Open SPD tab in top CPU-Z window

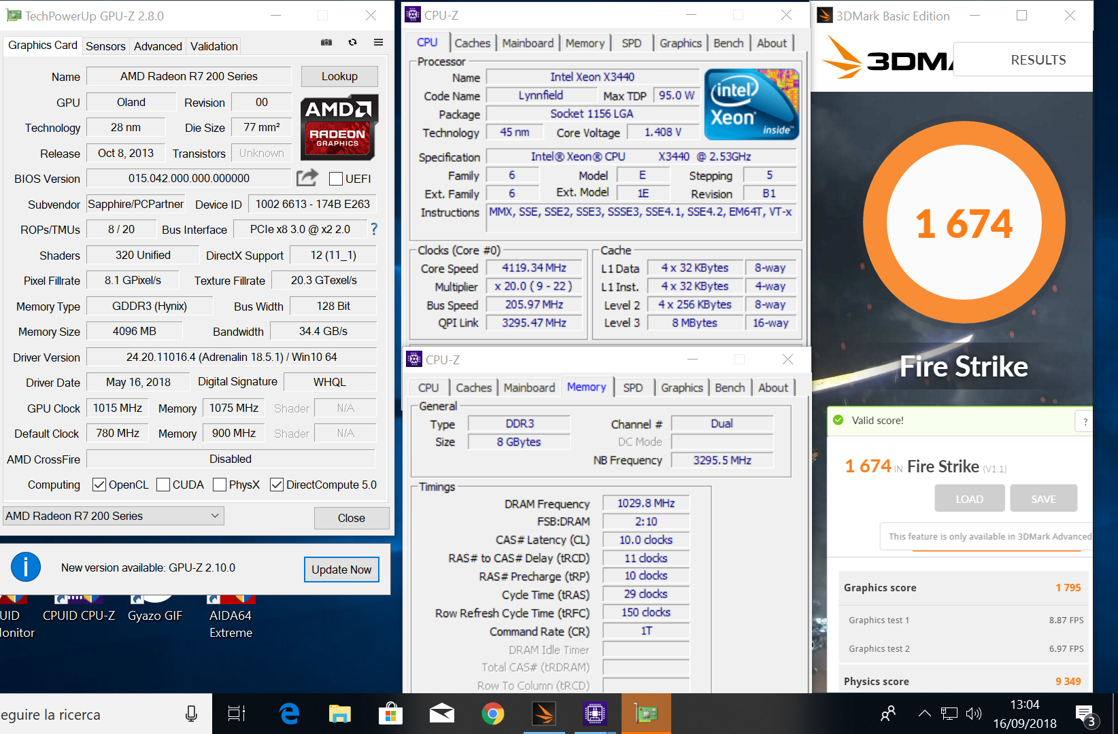632,43
